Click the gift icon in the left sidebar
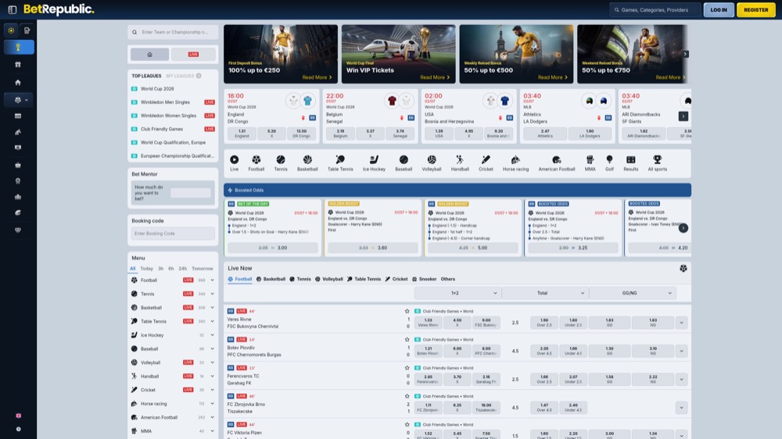782x439 pixels. [x=18, y=65]
